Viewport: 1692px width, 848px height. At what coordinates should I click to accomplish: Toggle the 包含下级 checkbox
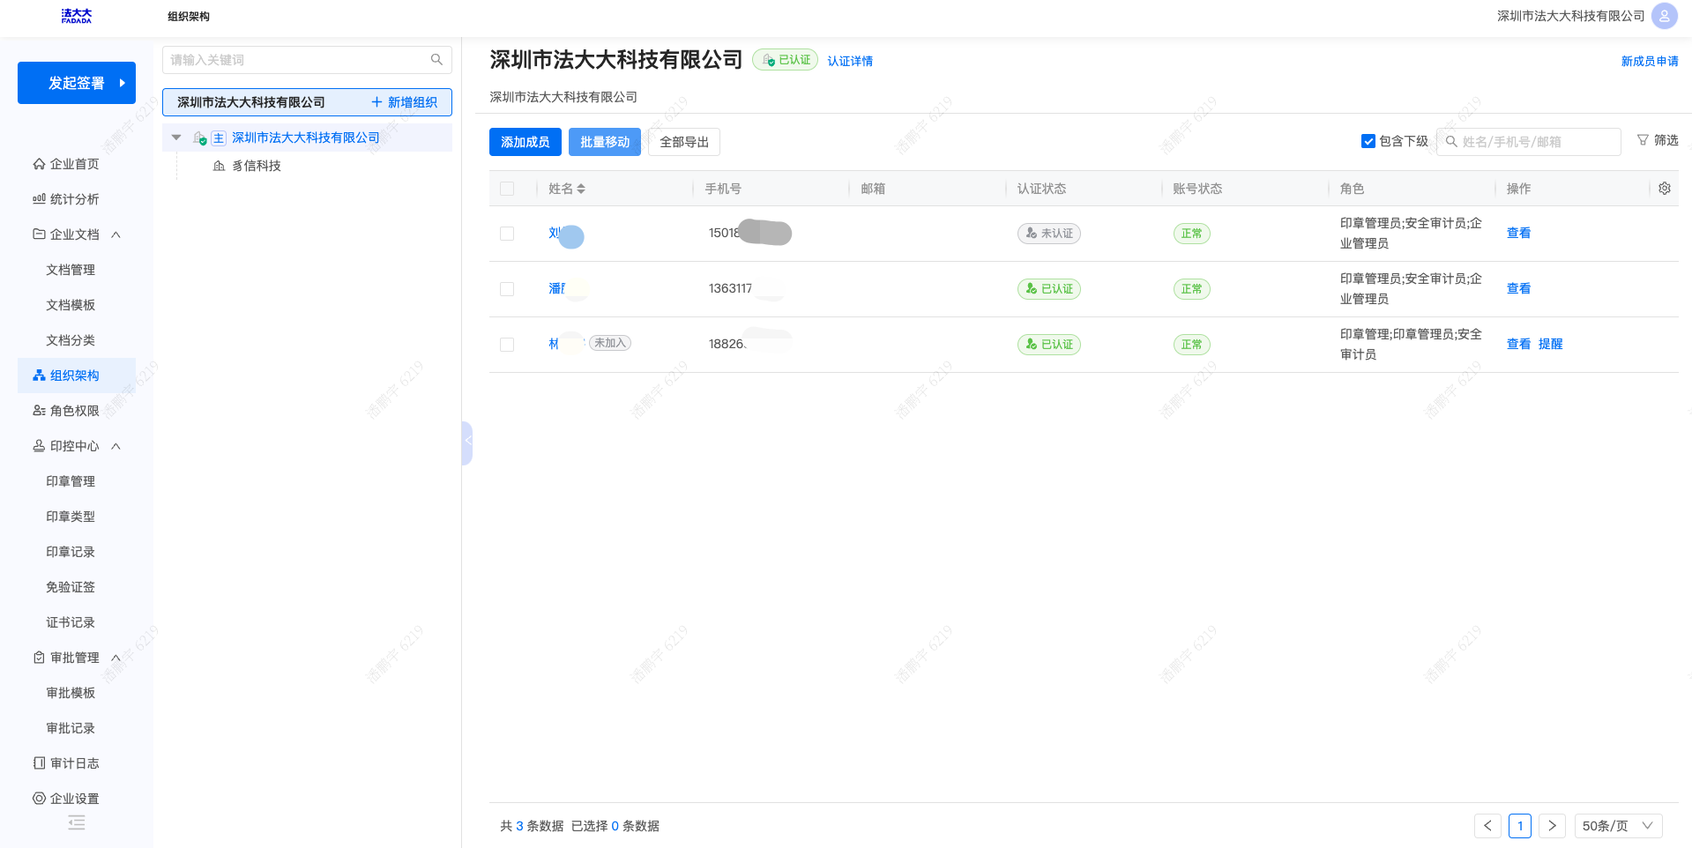(x=1368, y=141)
